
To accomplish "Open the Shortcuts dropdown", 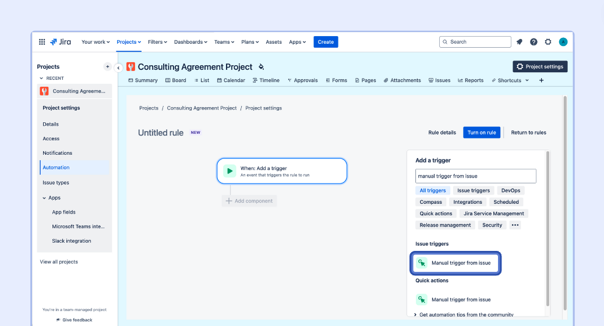I will pos(510,80).
